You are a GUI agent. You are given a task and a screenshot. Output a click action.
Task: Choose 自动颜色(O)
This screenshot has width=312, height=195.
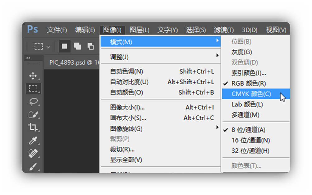[161, 92]
